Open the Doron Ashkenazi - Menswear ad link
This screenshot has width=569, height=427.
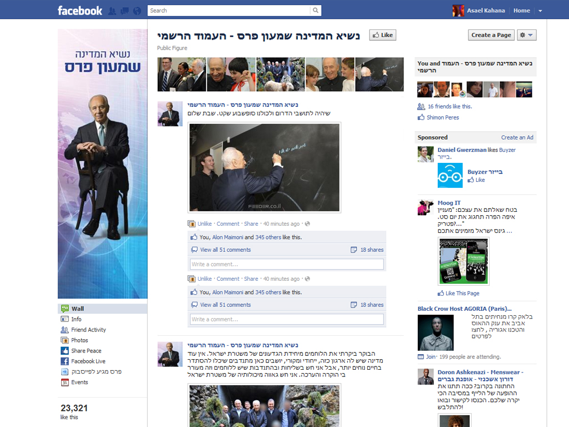[x=481, y=376]
